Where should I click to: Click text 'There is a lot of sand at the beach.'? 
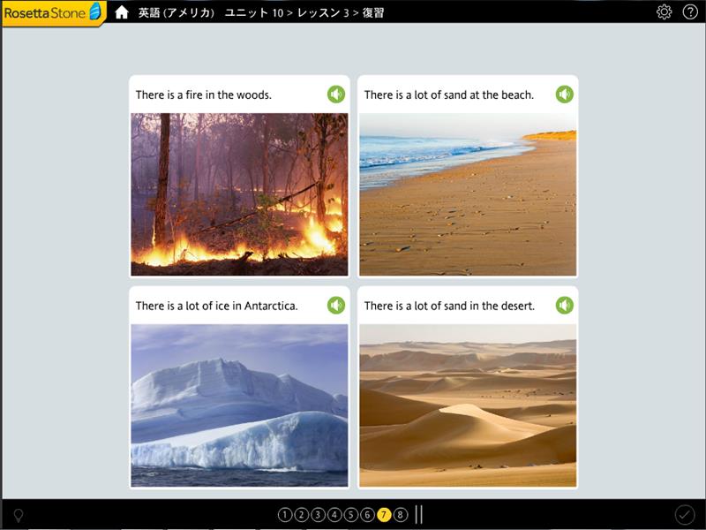pos(449,95)
